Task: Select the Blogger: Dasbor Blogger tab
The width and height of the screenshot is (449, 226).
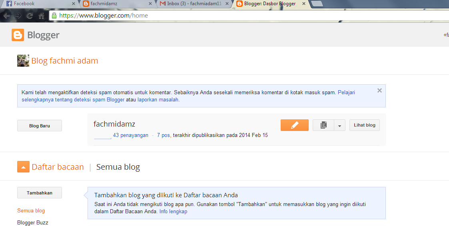Action: (271, 4)
